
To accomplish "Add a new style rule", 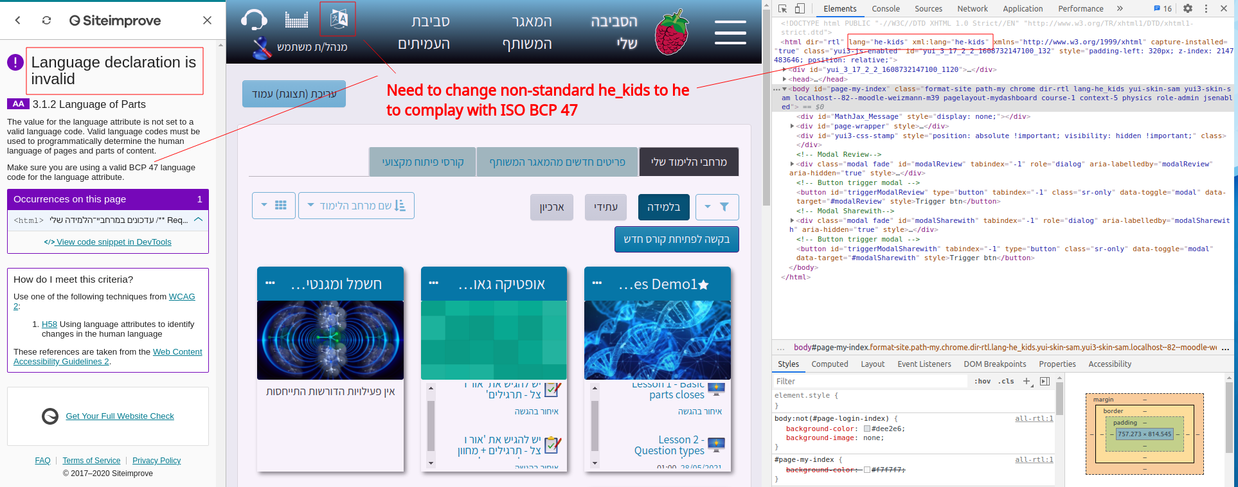I will (x=1027, y=381).
